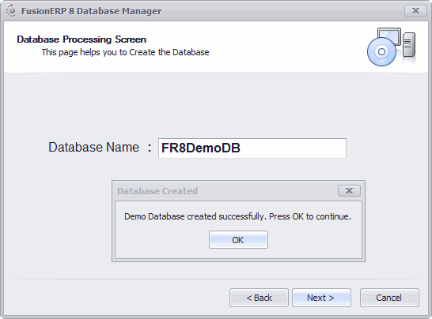Select the Database Processing Screen heading

pos(81,39)
